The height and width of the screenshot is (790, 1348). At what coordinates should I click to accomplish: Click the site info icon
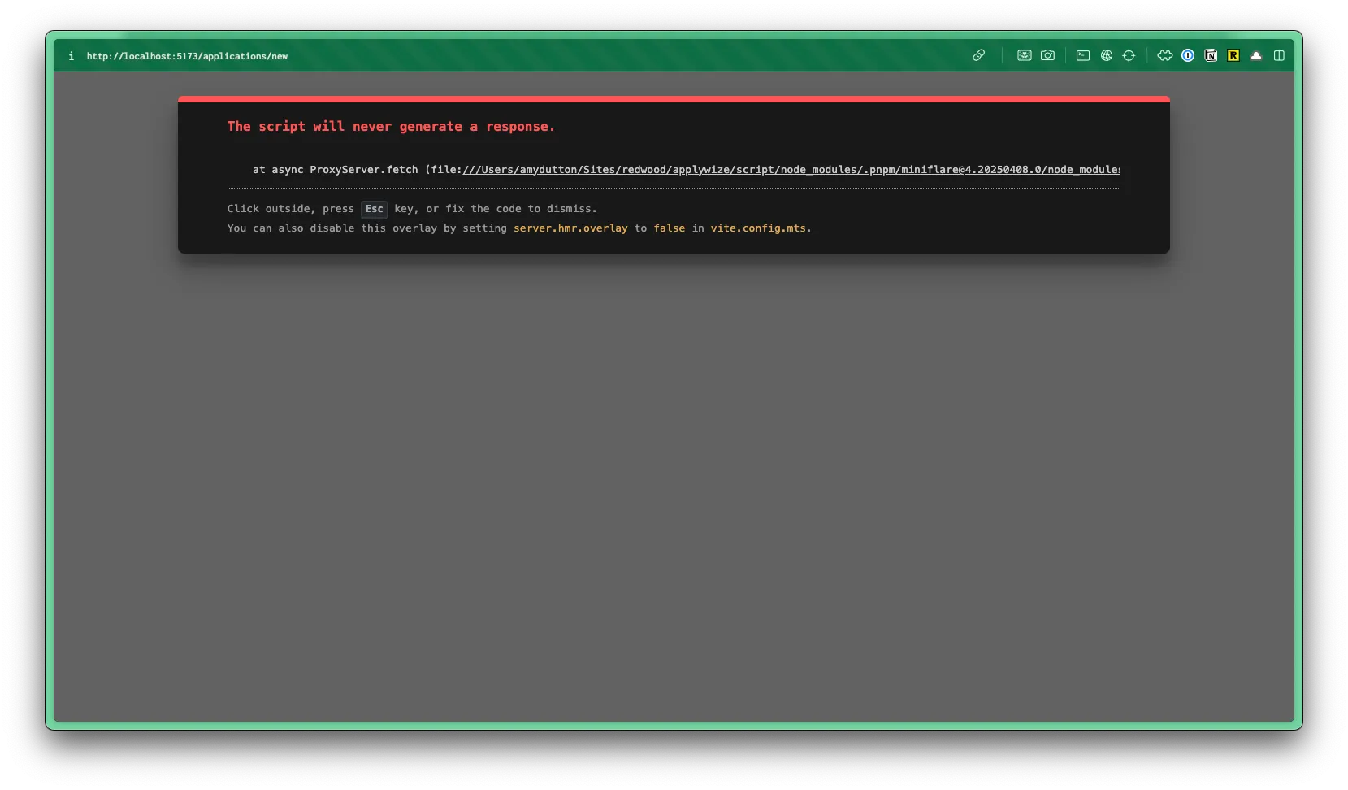click(72, 56)
